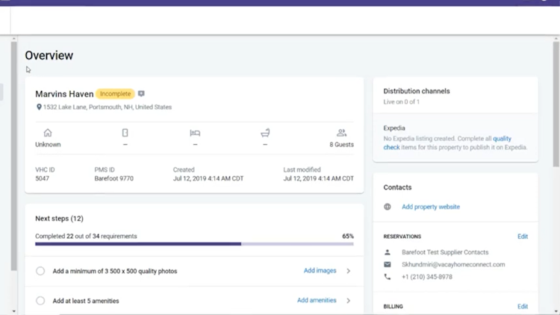This screenshot has width=560, height=315.
Task: Open the Add images link
Action: point(320,271)
